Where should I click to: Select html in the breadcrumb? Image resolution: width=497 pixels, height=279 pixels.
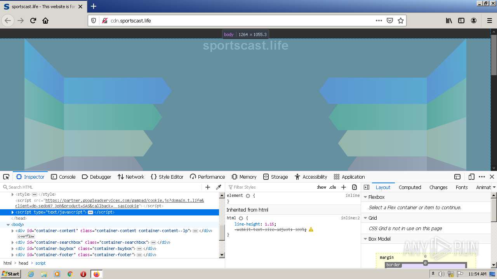(x=8, y=263)
